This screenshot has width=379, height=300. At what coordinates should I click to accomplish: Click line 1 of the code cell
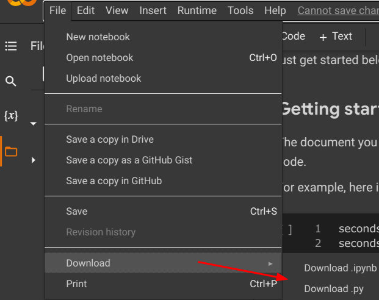point(359,229)
